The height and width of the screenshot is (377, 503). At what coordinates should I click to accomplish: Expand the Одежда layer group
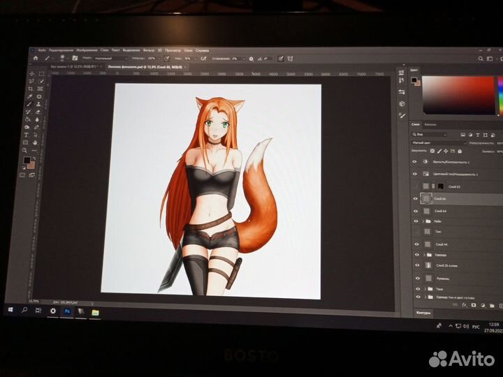coord(424,255)
